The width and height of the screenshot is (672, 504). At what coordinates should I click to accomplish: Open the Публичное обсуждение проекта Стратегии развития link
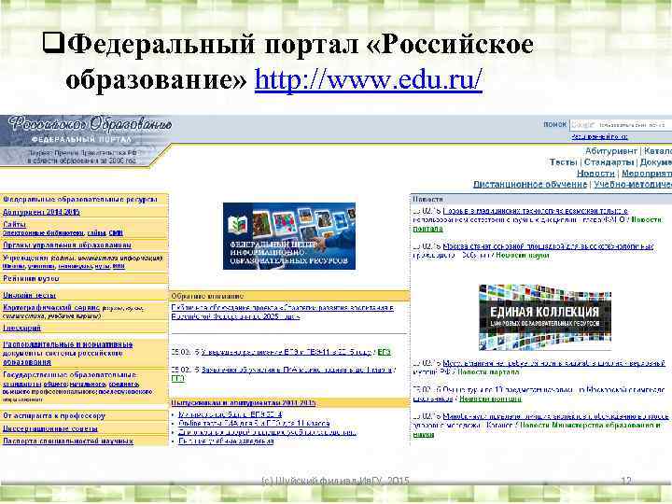[x=283, y=312]
